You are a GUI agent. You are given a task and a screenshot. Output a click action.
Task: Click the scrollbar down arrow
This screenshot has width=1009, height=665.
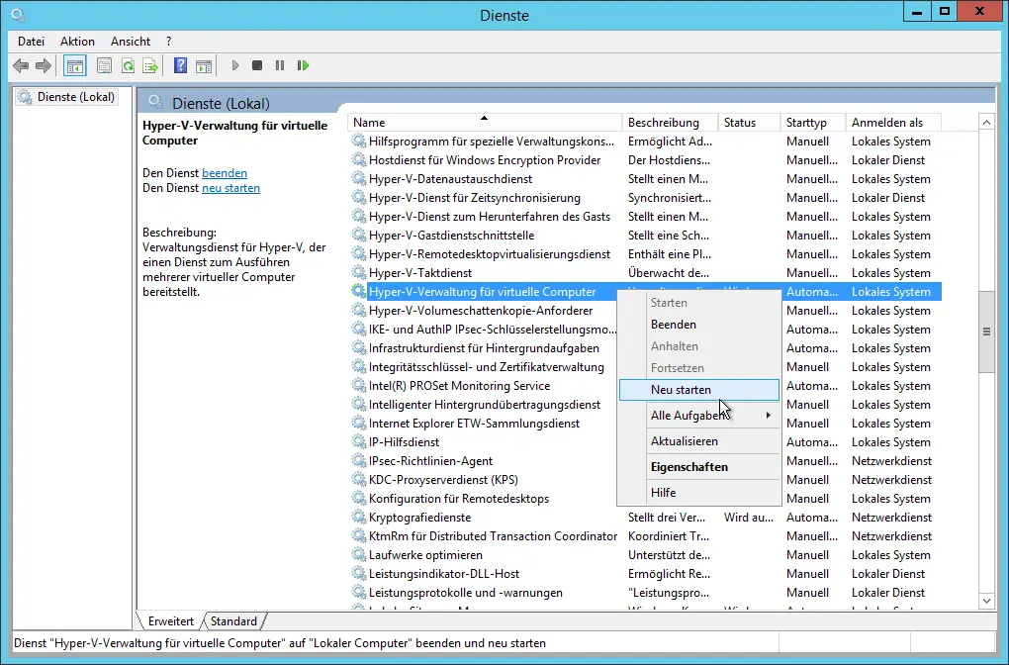(x=986, y=601)
